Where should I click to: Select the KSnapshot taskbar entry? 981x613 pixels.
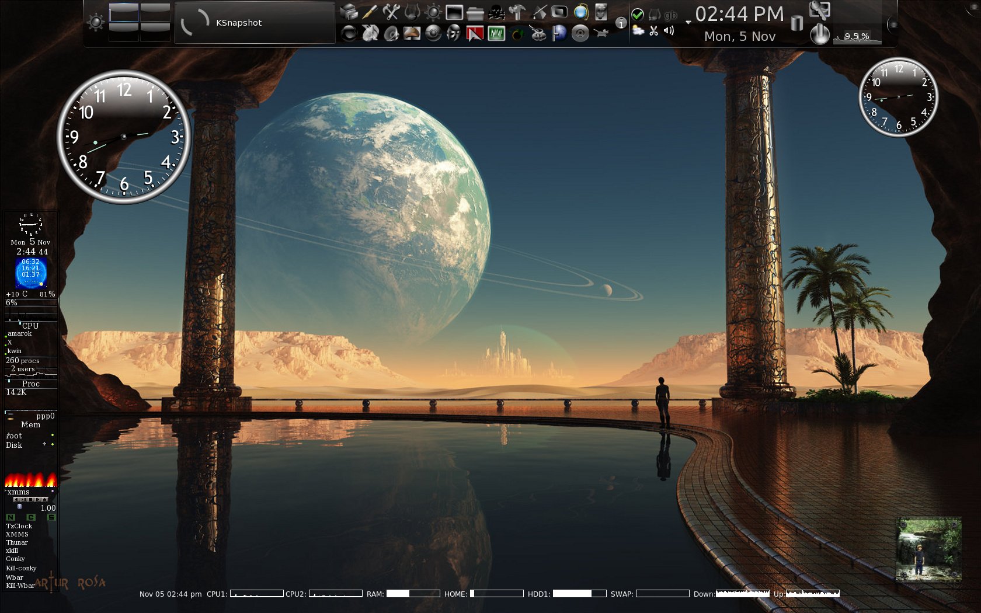[x=255, y=23]
